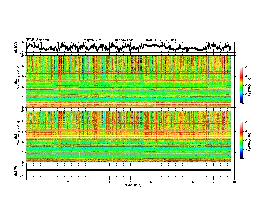Click time axis tick label "0"
264x204 pixels.
click(x=26, y=182)
